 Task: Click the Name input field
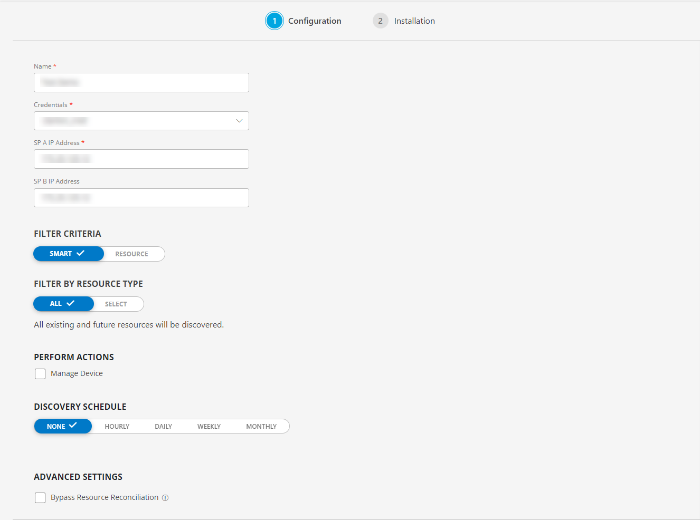point(141,82)
